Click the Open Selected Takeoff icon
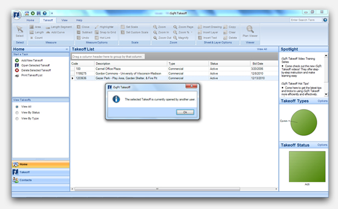Viewport: 338px width, 209px height. pyautogui.click(x=17, y=65)
